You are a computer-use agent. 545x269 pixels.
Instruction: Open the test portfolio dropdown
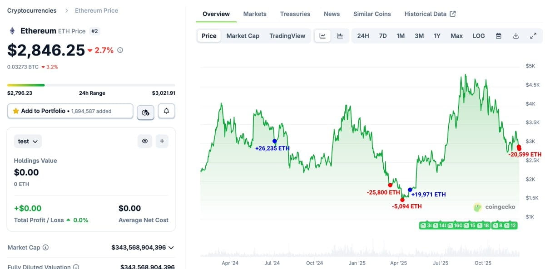pos(28,141)
